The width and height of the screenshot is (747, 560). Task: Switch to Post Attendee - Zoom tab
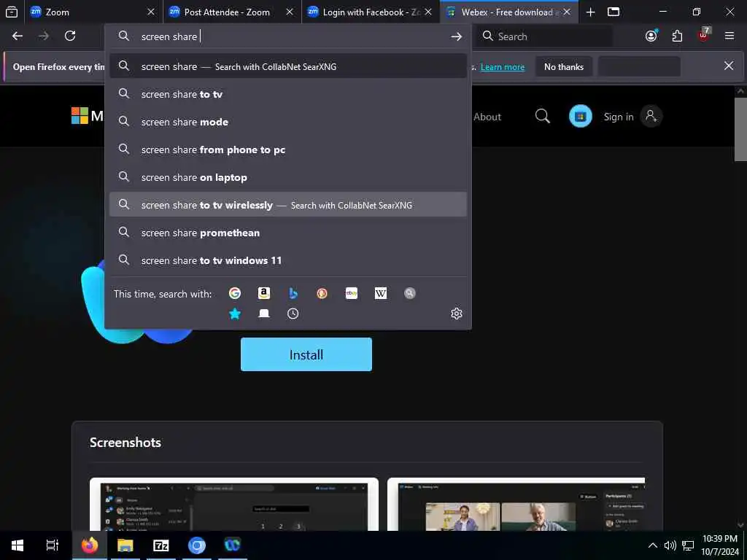231,12
